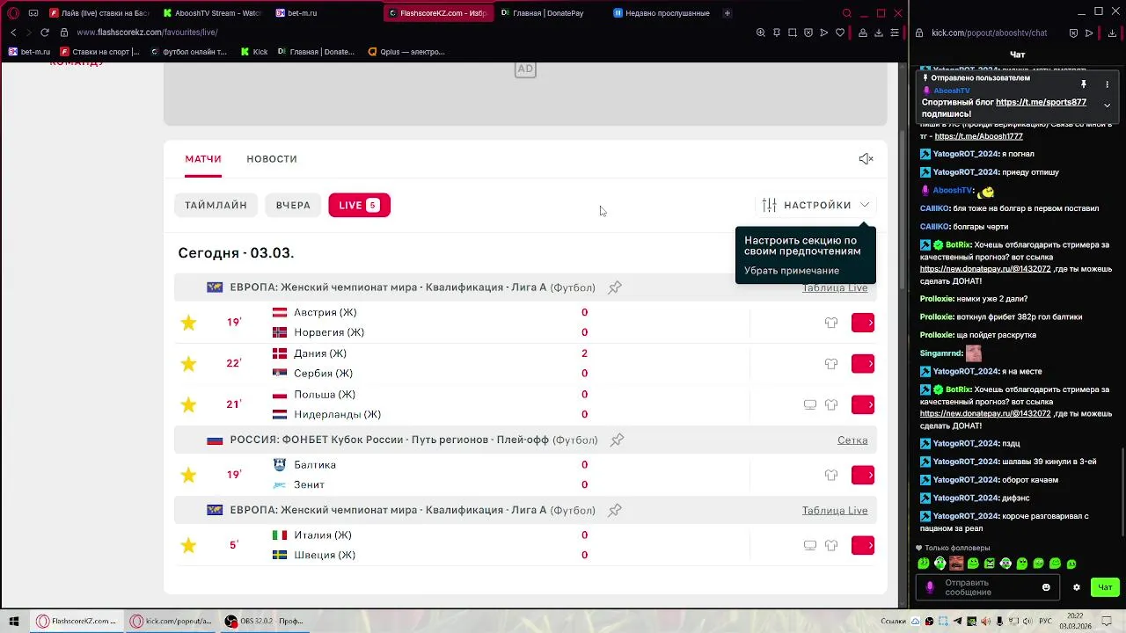Open red live button for Дания match
This screenshot has width=1126, height=633.
pos(863,363)
